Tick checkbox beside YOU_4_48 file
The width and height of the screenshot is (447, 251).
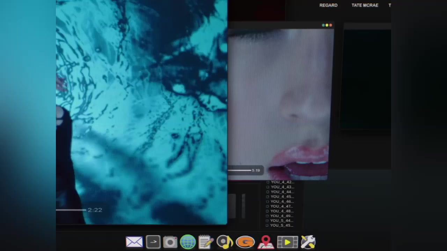click(268, 211)
